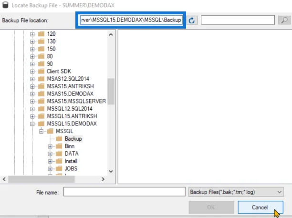Click the search text box beside refresh

pos(238,20)
